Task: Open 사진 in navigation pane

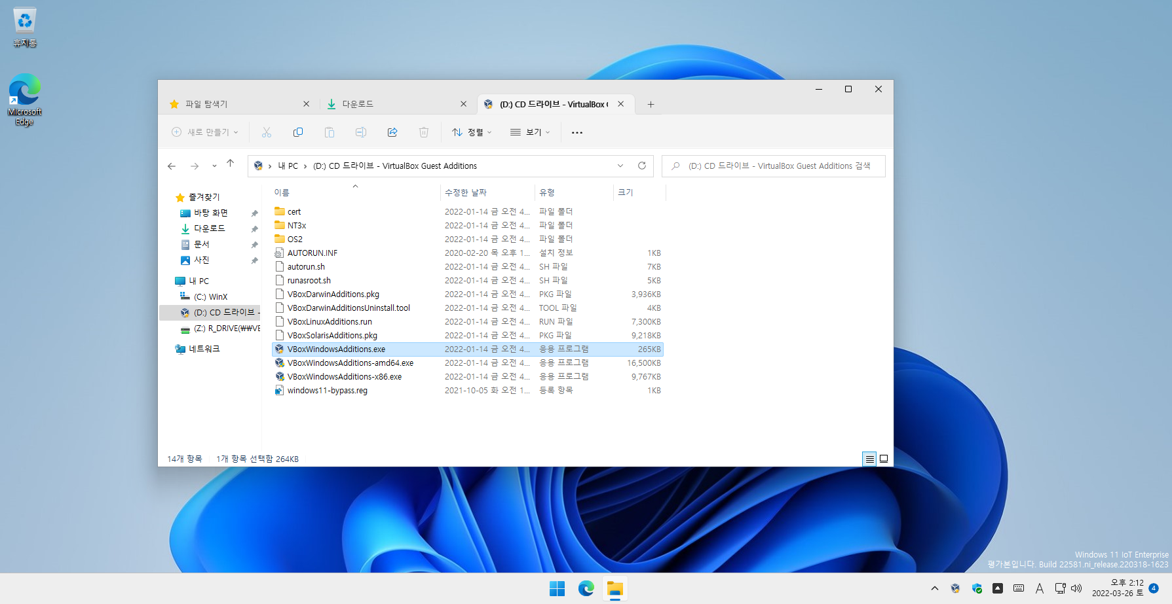Action: click(201, 260)
